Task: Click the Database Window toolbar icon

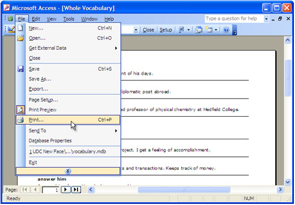Action: pos(199,29)
